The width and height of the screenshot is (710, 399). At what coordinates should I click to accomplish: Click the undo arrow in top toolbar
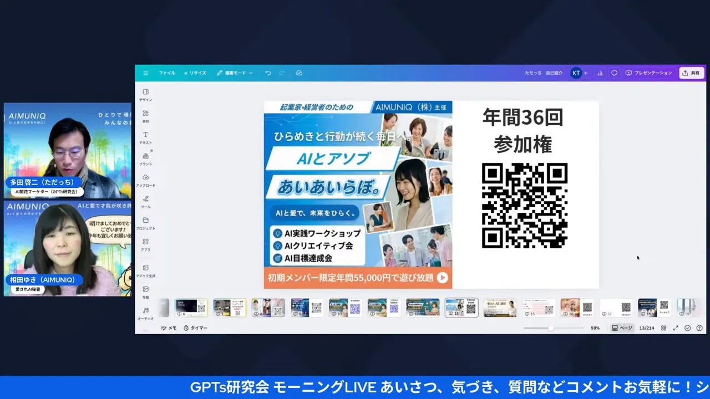[268, 73]
